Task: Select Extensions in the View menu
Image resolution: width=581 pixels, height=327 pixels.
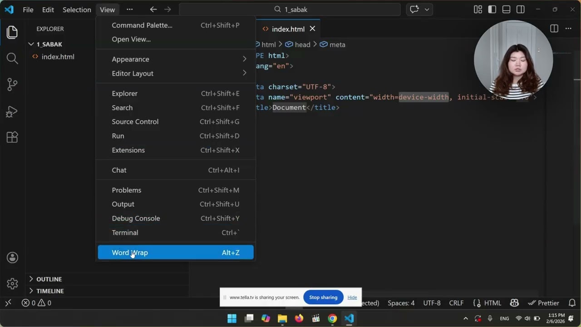Action: [x=176, y=150]
